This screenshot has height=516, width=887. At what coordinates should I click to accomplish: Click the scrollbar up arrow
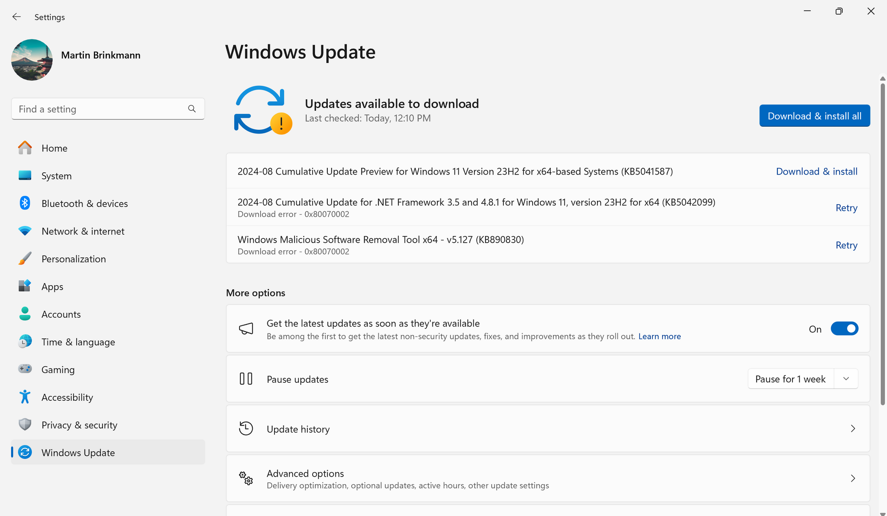click(x=883, y=78)
